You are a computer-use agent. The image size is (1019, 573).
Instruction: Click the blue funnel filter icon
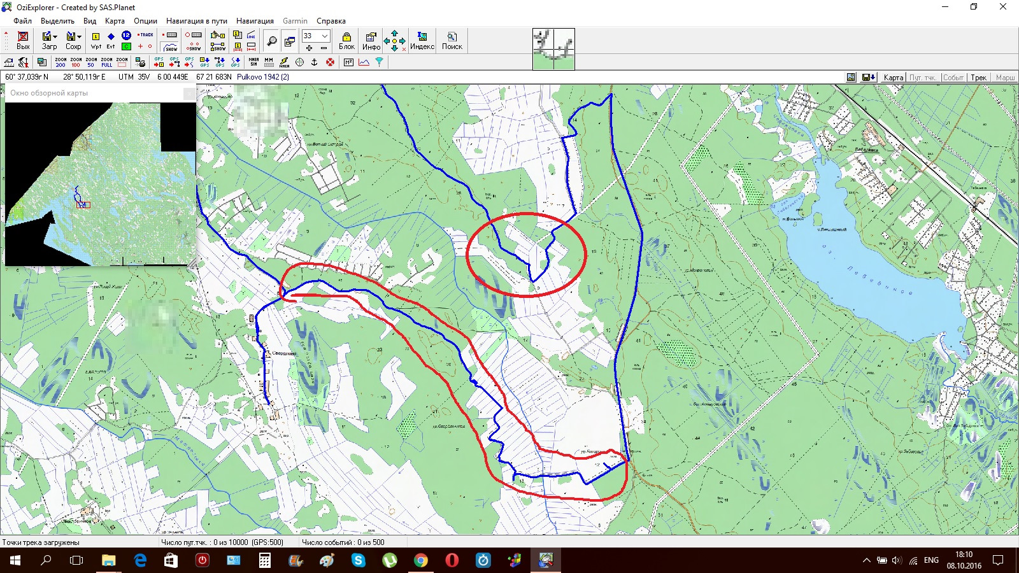(379, 62)
